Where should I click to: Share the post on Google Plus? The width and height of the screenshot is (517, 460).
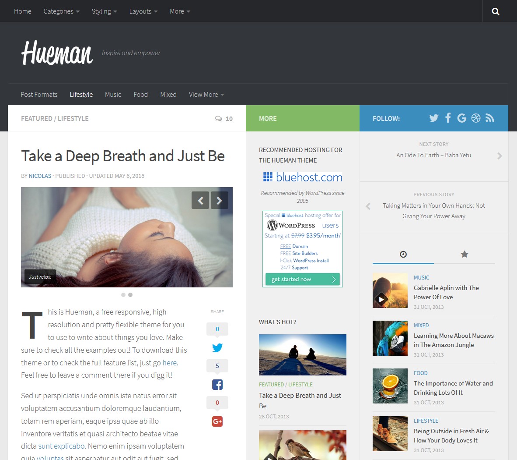point(217,421)
